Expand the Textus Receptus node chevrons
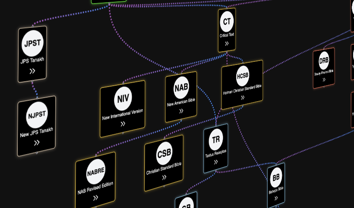 (216, 162)
